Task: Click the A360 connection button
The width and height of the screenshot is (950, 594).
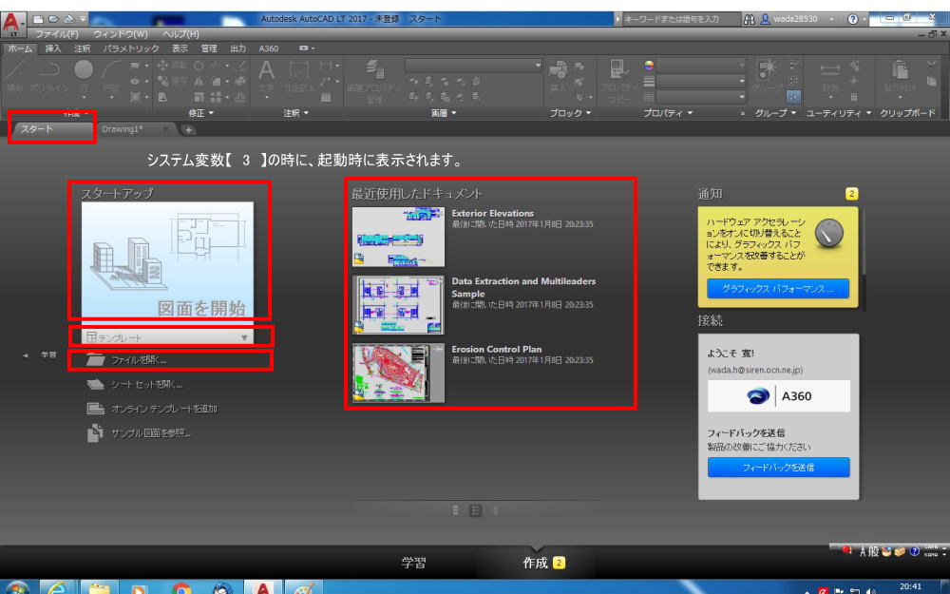Action: click(779, 396)
